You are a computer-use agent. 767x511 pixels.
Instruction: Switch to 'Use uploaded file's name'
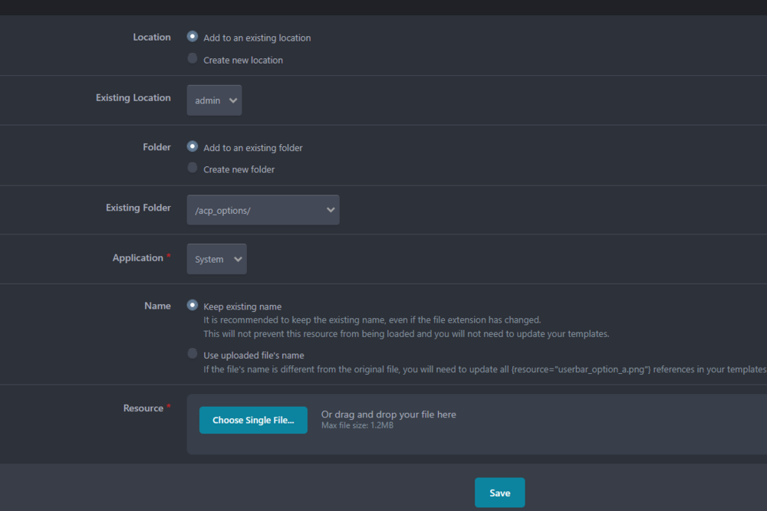[193, 354]
